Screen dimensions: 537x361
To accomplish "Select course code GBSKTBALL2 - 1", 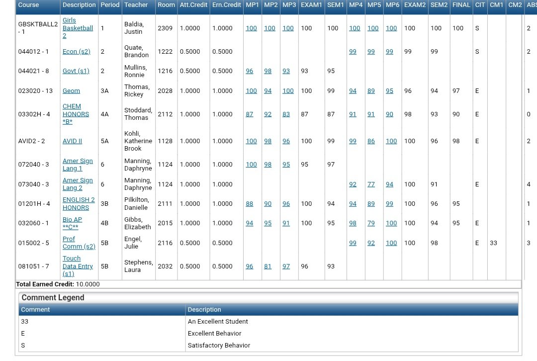I will 38,28.
